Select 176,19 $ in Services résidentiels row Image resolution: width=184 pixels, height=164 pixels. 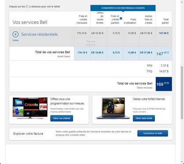point(82,33)
